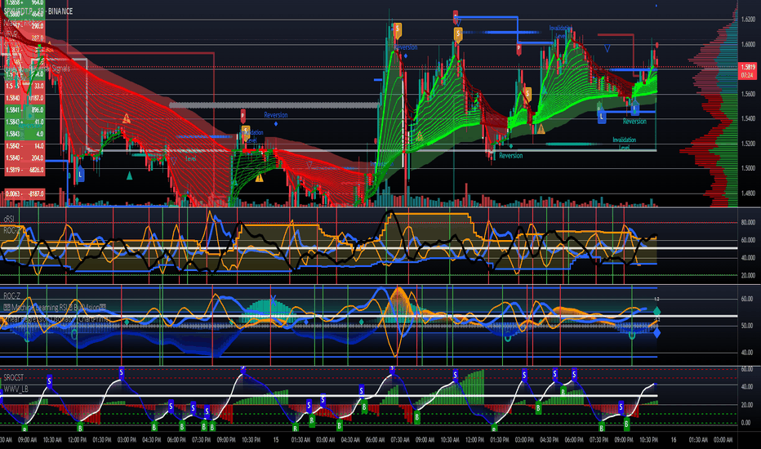Click the red P marker above the Reversion diamond
The width and height of the screenshot is (761, 449).
(243, 116)
